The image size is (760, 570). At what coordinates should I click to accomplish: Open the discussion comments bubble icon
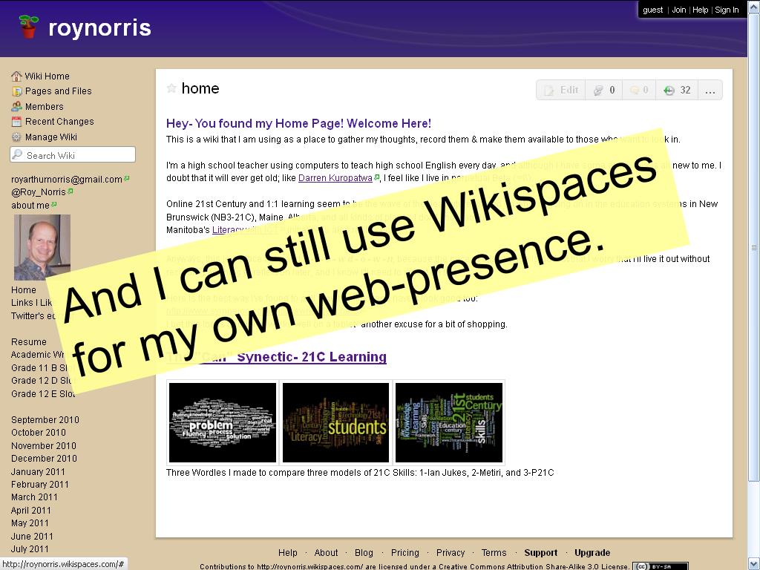click(x=634, y=90)
